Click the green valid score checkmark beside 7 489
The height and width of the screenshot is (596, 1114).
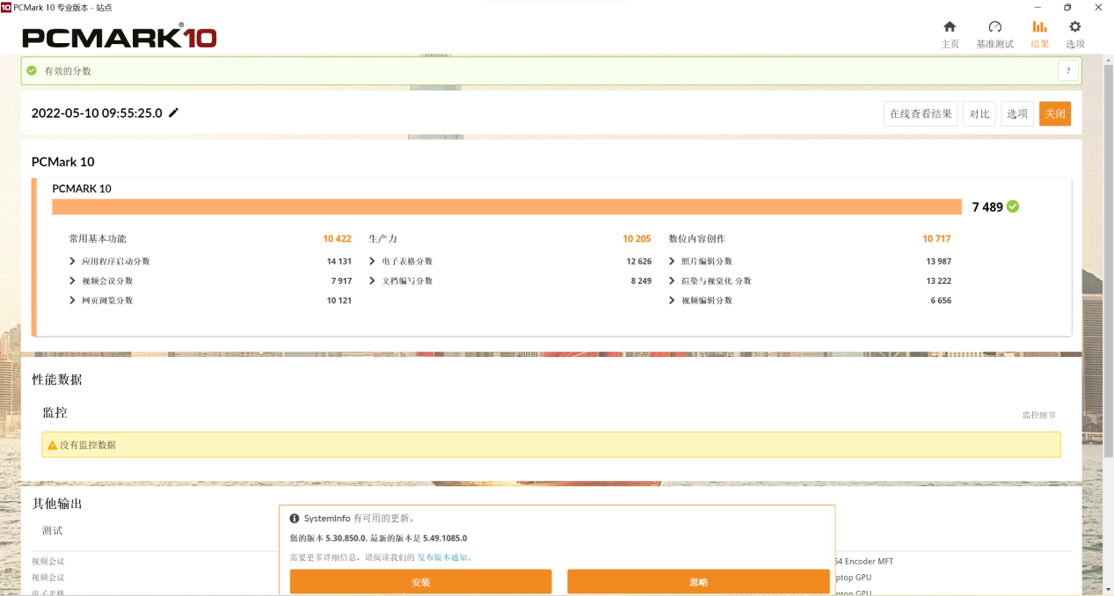[x=1013, y=207]
